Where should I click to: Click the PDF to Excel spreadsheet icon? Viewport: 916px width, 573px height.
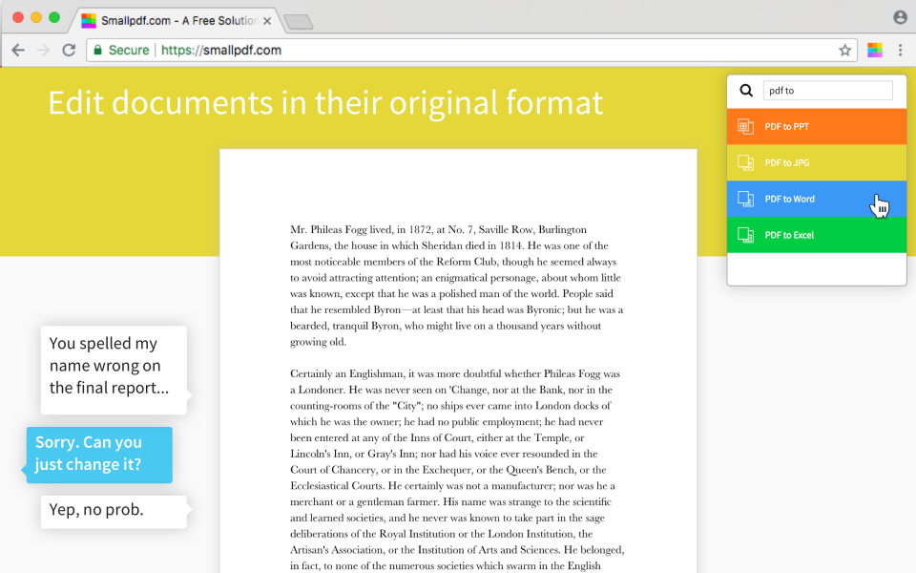point(745,235)
